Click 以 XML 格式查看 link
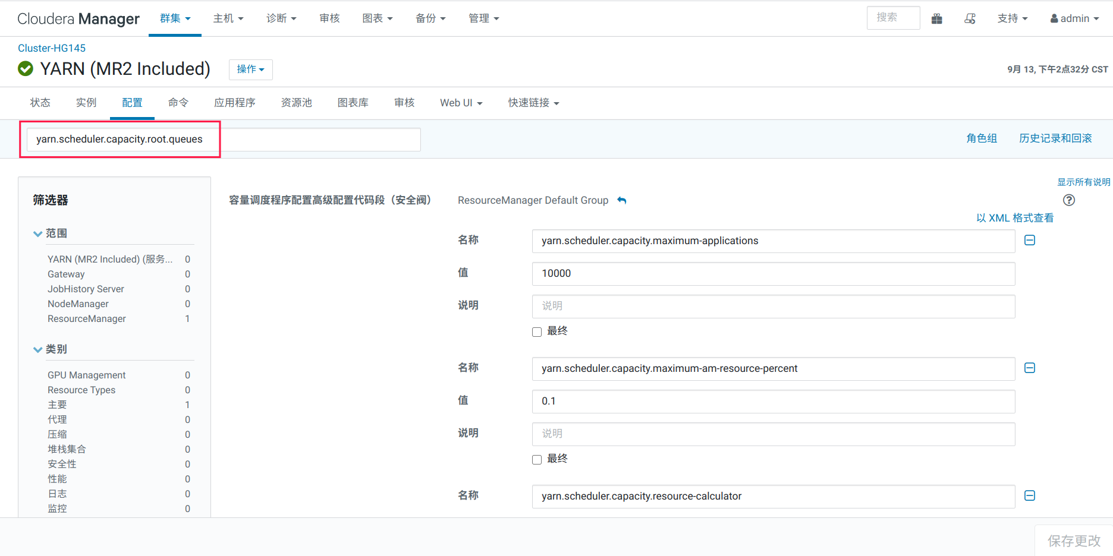The image size is (1113, 556). pos(1015,218)
